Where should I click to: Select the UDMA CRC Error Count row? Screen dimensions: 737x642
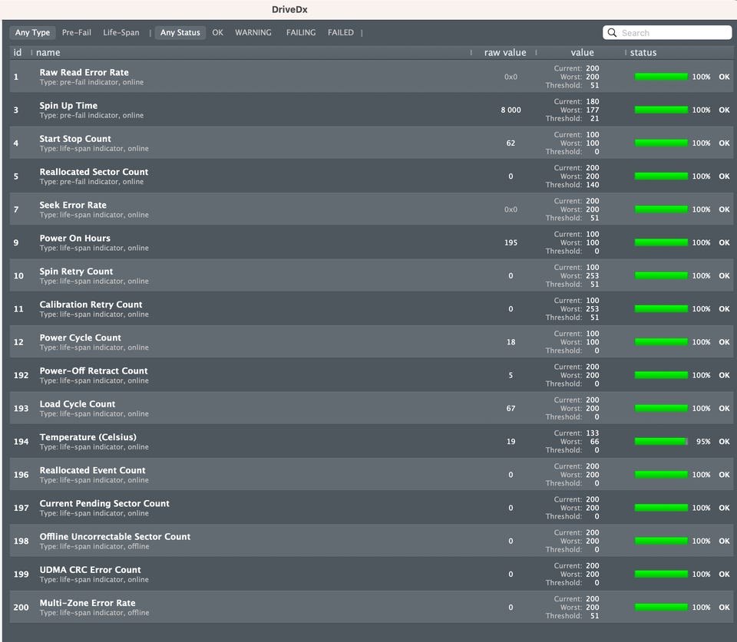pos(370,574)
